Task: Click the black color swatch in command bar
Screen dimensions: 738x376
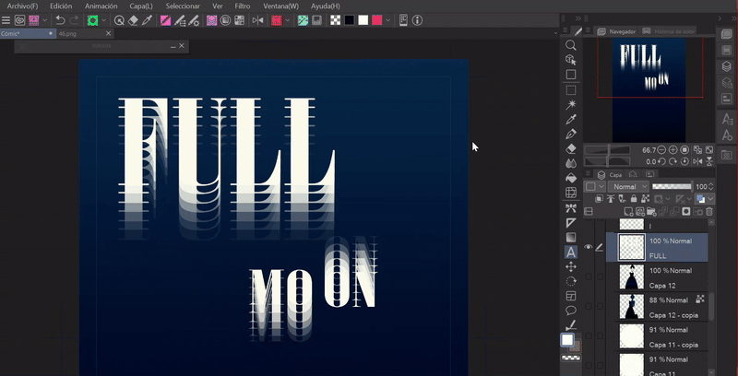Action: click(350, 20)
